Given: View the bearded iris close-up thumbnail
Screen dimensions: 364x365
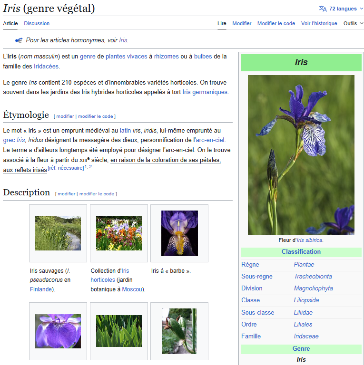Looking at the screenshot, I should pos(179,233).
